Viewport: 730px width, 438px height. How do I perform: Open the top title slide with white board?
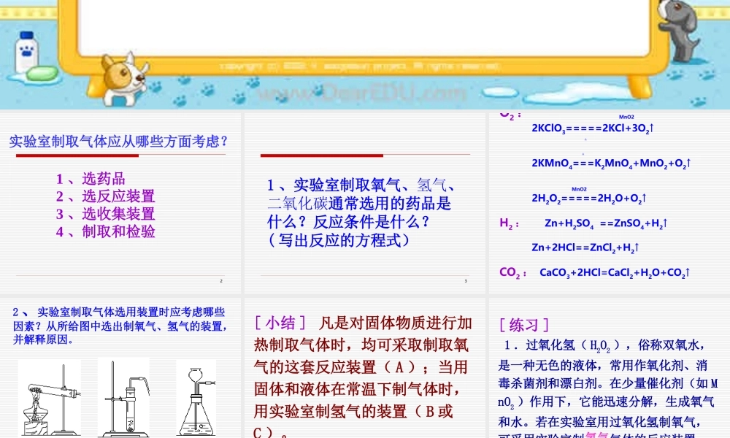click(365, 55)
